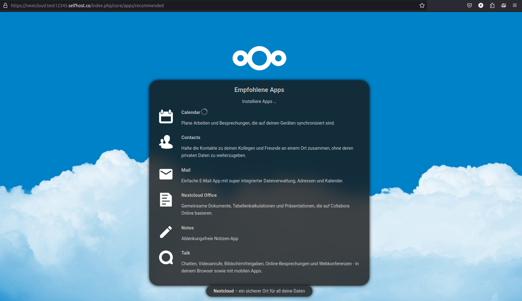Image resolution: width=522 pixels, height=301 pixels.
Task: Open the Privacy Badger extension icon
Action: 503,5
